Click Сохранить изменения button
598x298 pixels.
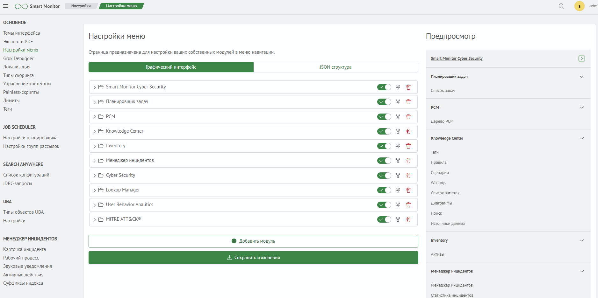tap(253, 258)
